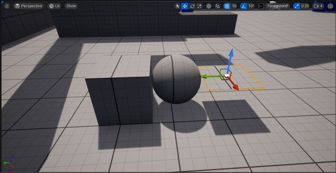Image resolution: width=336 pixels, height=173 pixels.
Task: Select the rotate transform tool
Action: point(192,6)
